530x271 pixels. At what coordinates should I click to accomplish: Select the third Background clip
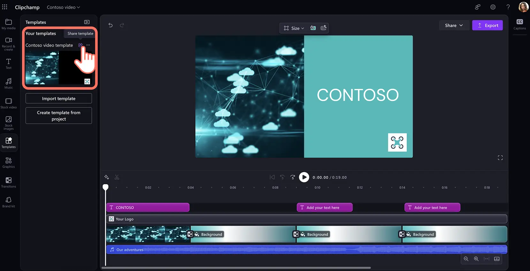(456, 234)
